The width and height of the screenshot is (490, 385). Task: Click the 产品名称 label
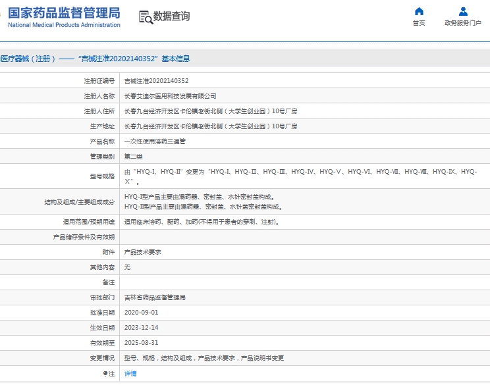click(103, 141)
